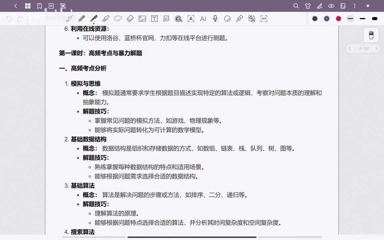Open the sticker tool
The width and height of the screenshot is (384, 240).
(x=227, y=19)
